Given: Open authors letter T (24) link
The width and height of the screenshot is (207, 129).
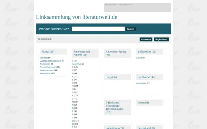Looking at the screenshot, I should pos(72,127).
